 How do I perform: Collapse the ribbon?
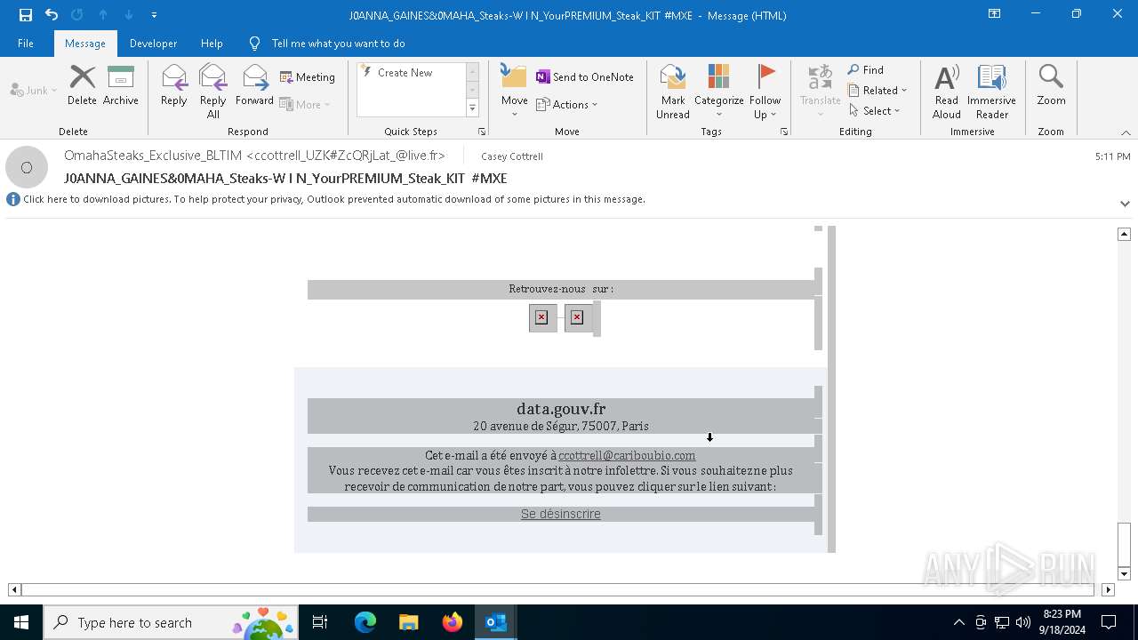[1126, 132]
